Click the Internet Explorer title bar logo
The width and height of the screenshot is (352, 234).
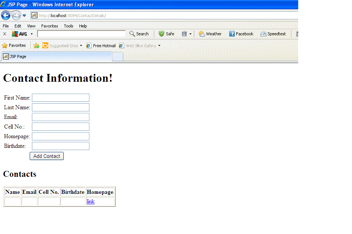[3, 4]
